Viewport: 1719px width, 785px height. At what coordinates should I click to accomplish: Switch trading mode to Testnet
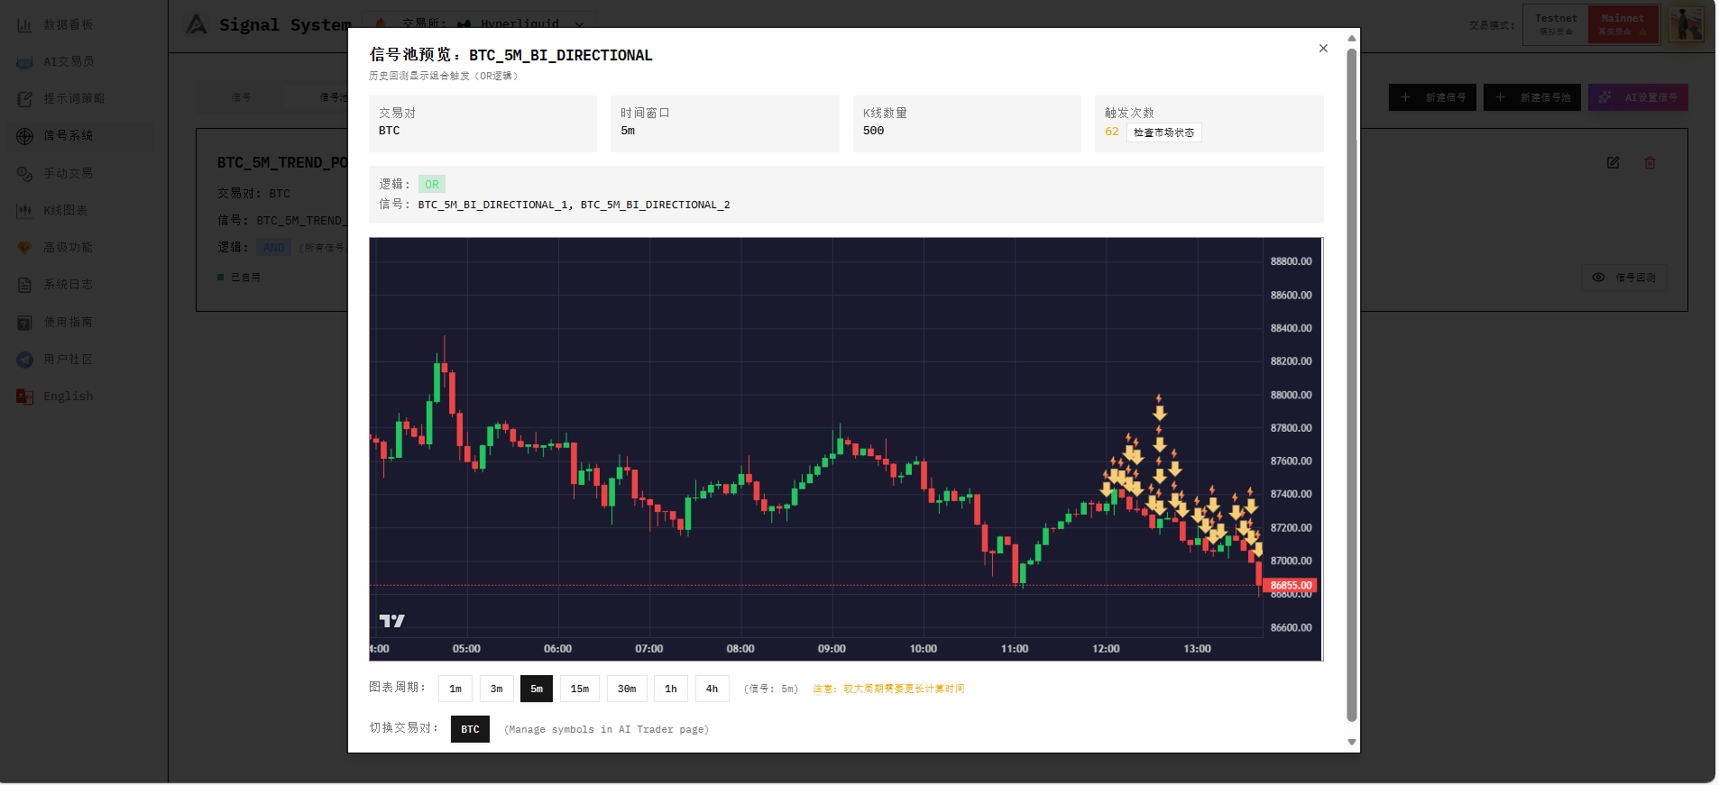pyautogui.click(x=1556, y=24)
